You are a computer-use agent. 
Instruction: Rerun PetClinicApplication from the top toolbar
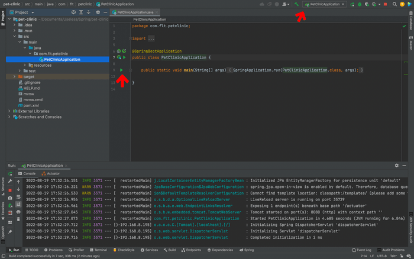[x=352, y=4]
